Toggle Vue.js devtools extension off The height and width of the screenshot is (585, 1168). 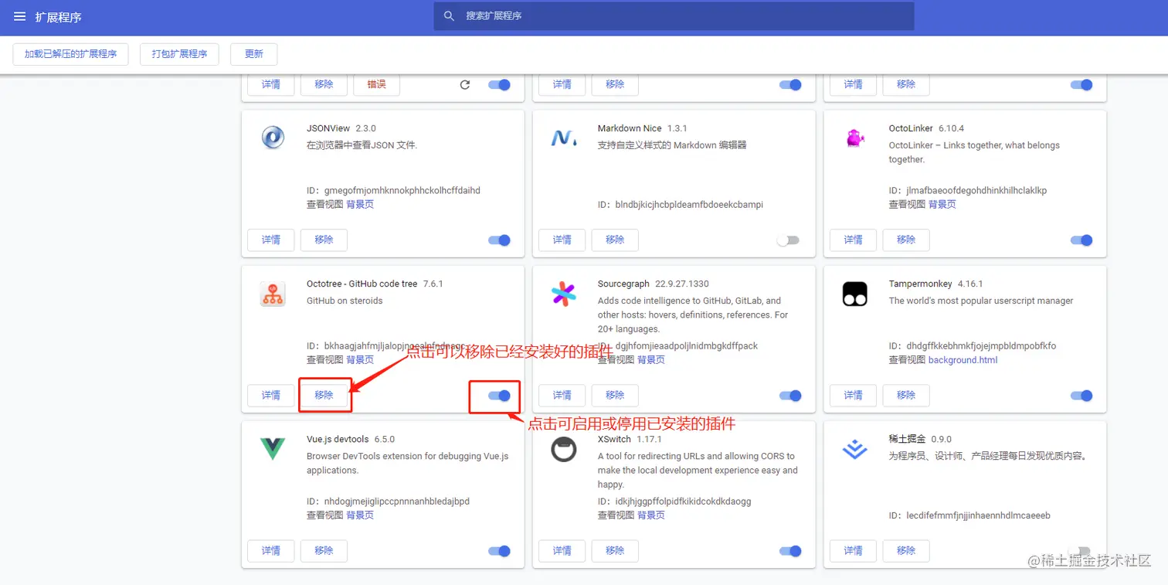pos(500,551)
